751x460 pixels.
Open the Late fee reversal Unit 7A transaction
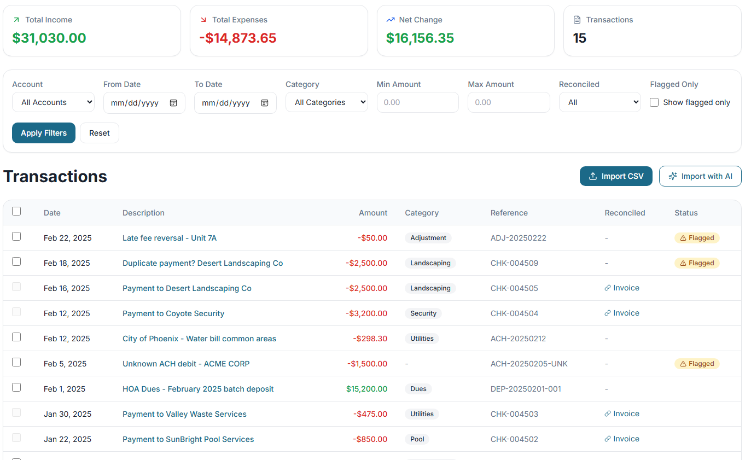169,238
